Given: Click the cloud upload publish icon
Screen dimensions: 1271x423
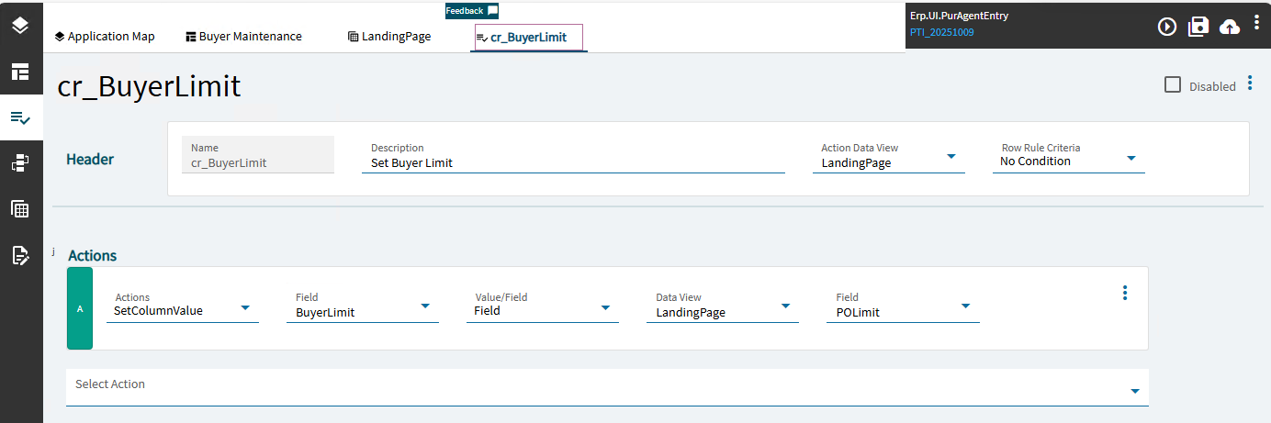Looking at the screenshot, I should [x=1229, y=27].
